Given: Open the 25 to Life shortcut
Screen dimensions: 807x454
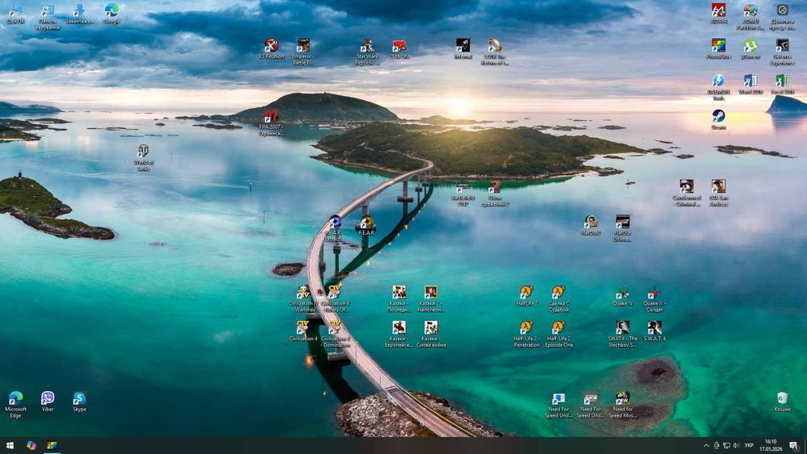Looking at the screenshot, I should [x=399, y=49].
